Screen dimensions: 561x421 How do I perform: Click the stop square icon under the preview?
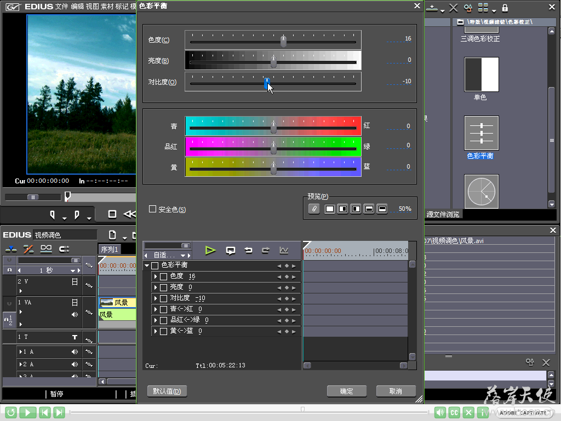(x=112, y=214)
